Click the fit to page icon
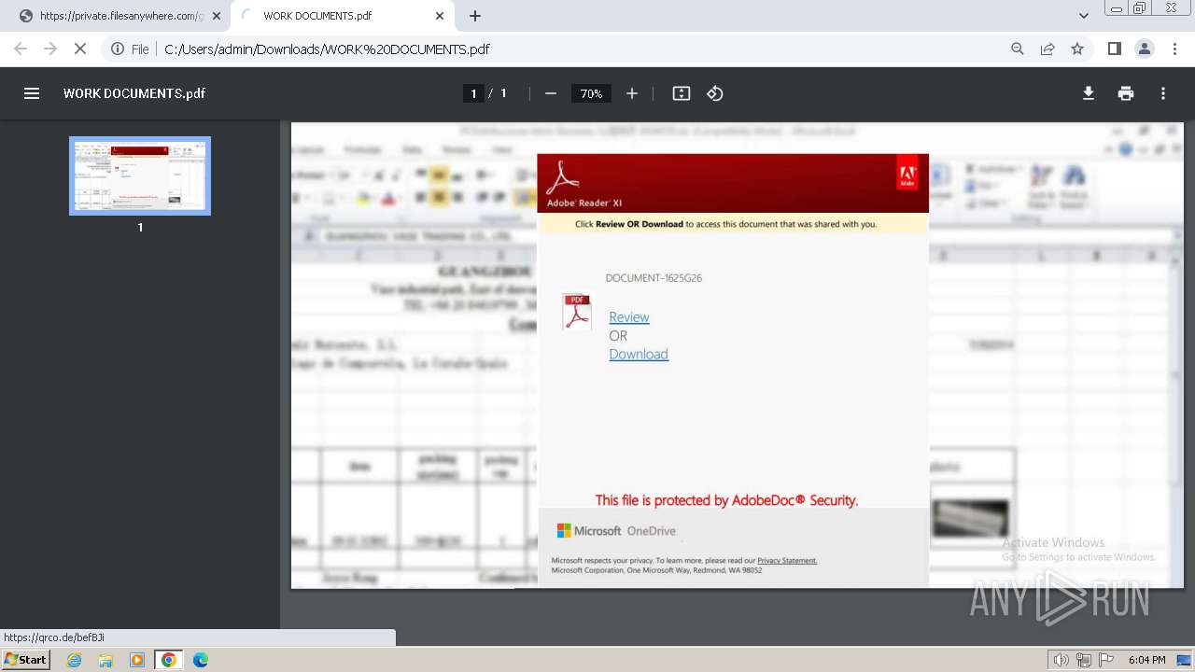The image size is (1195, 672). (682, 93)
